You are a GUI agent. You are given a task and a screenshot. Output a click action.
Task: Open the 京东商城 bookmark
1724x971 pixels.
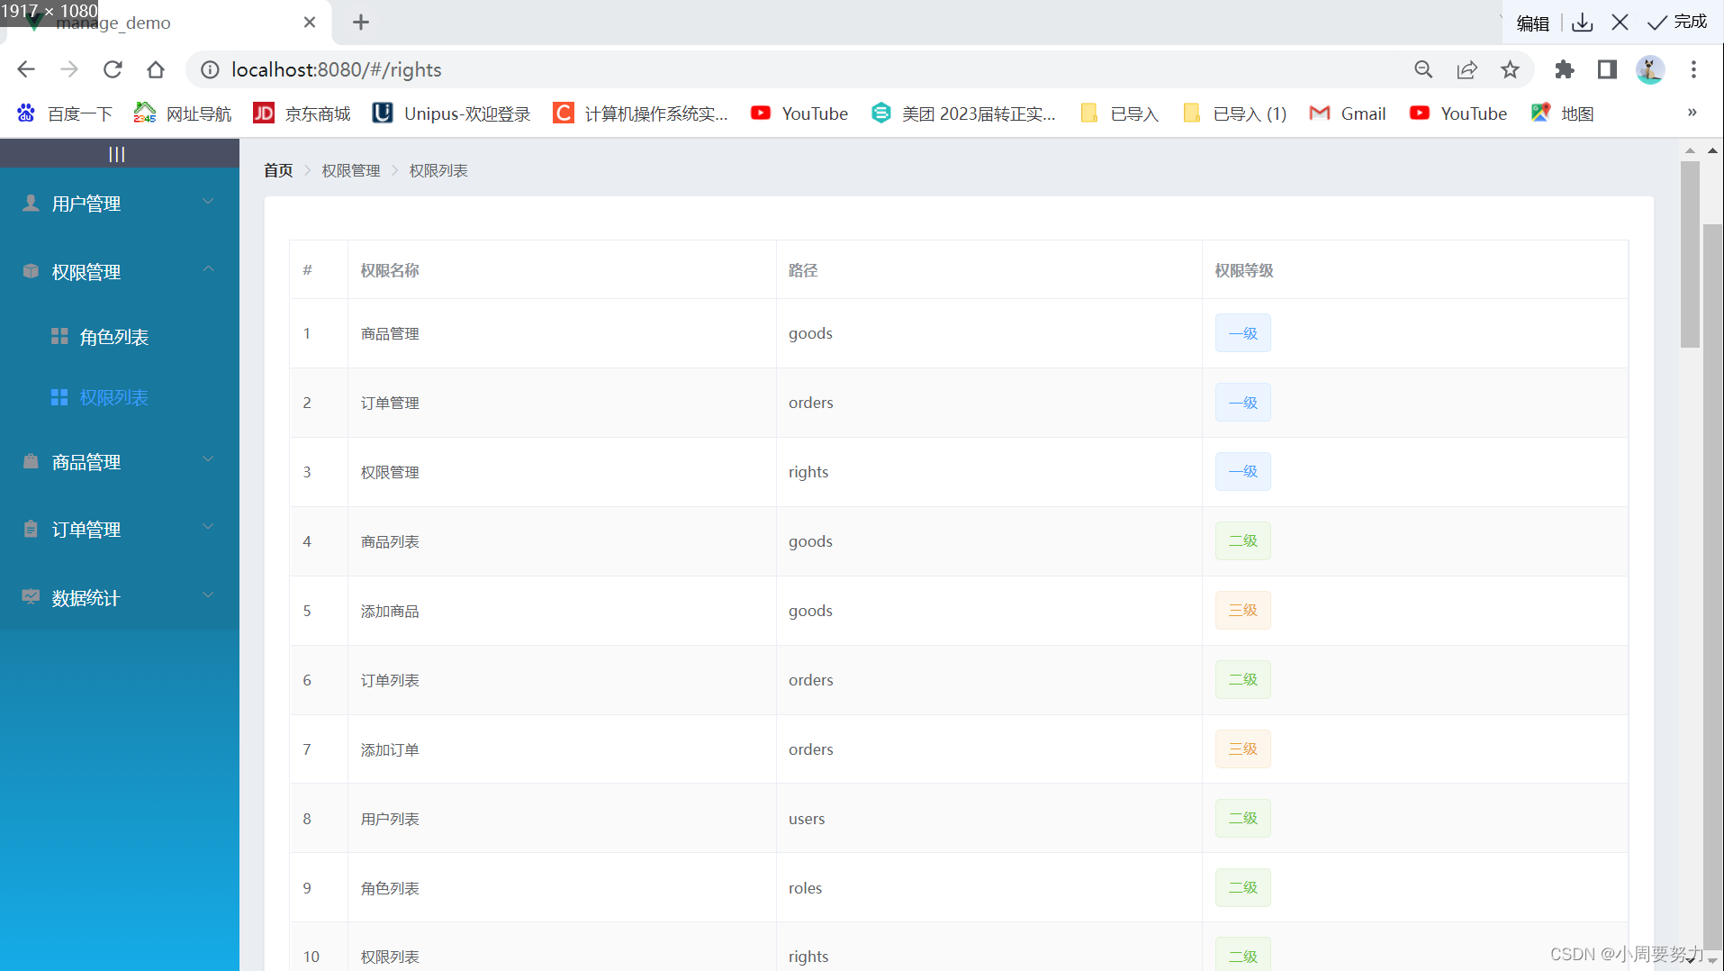302,113
